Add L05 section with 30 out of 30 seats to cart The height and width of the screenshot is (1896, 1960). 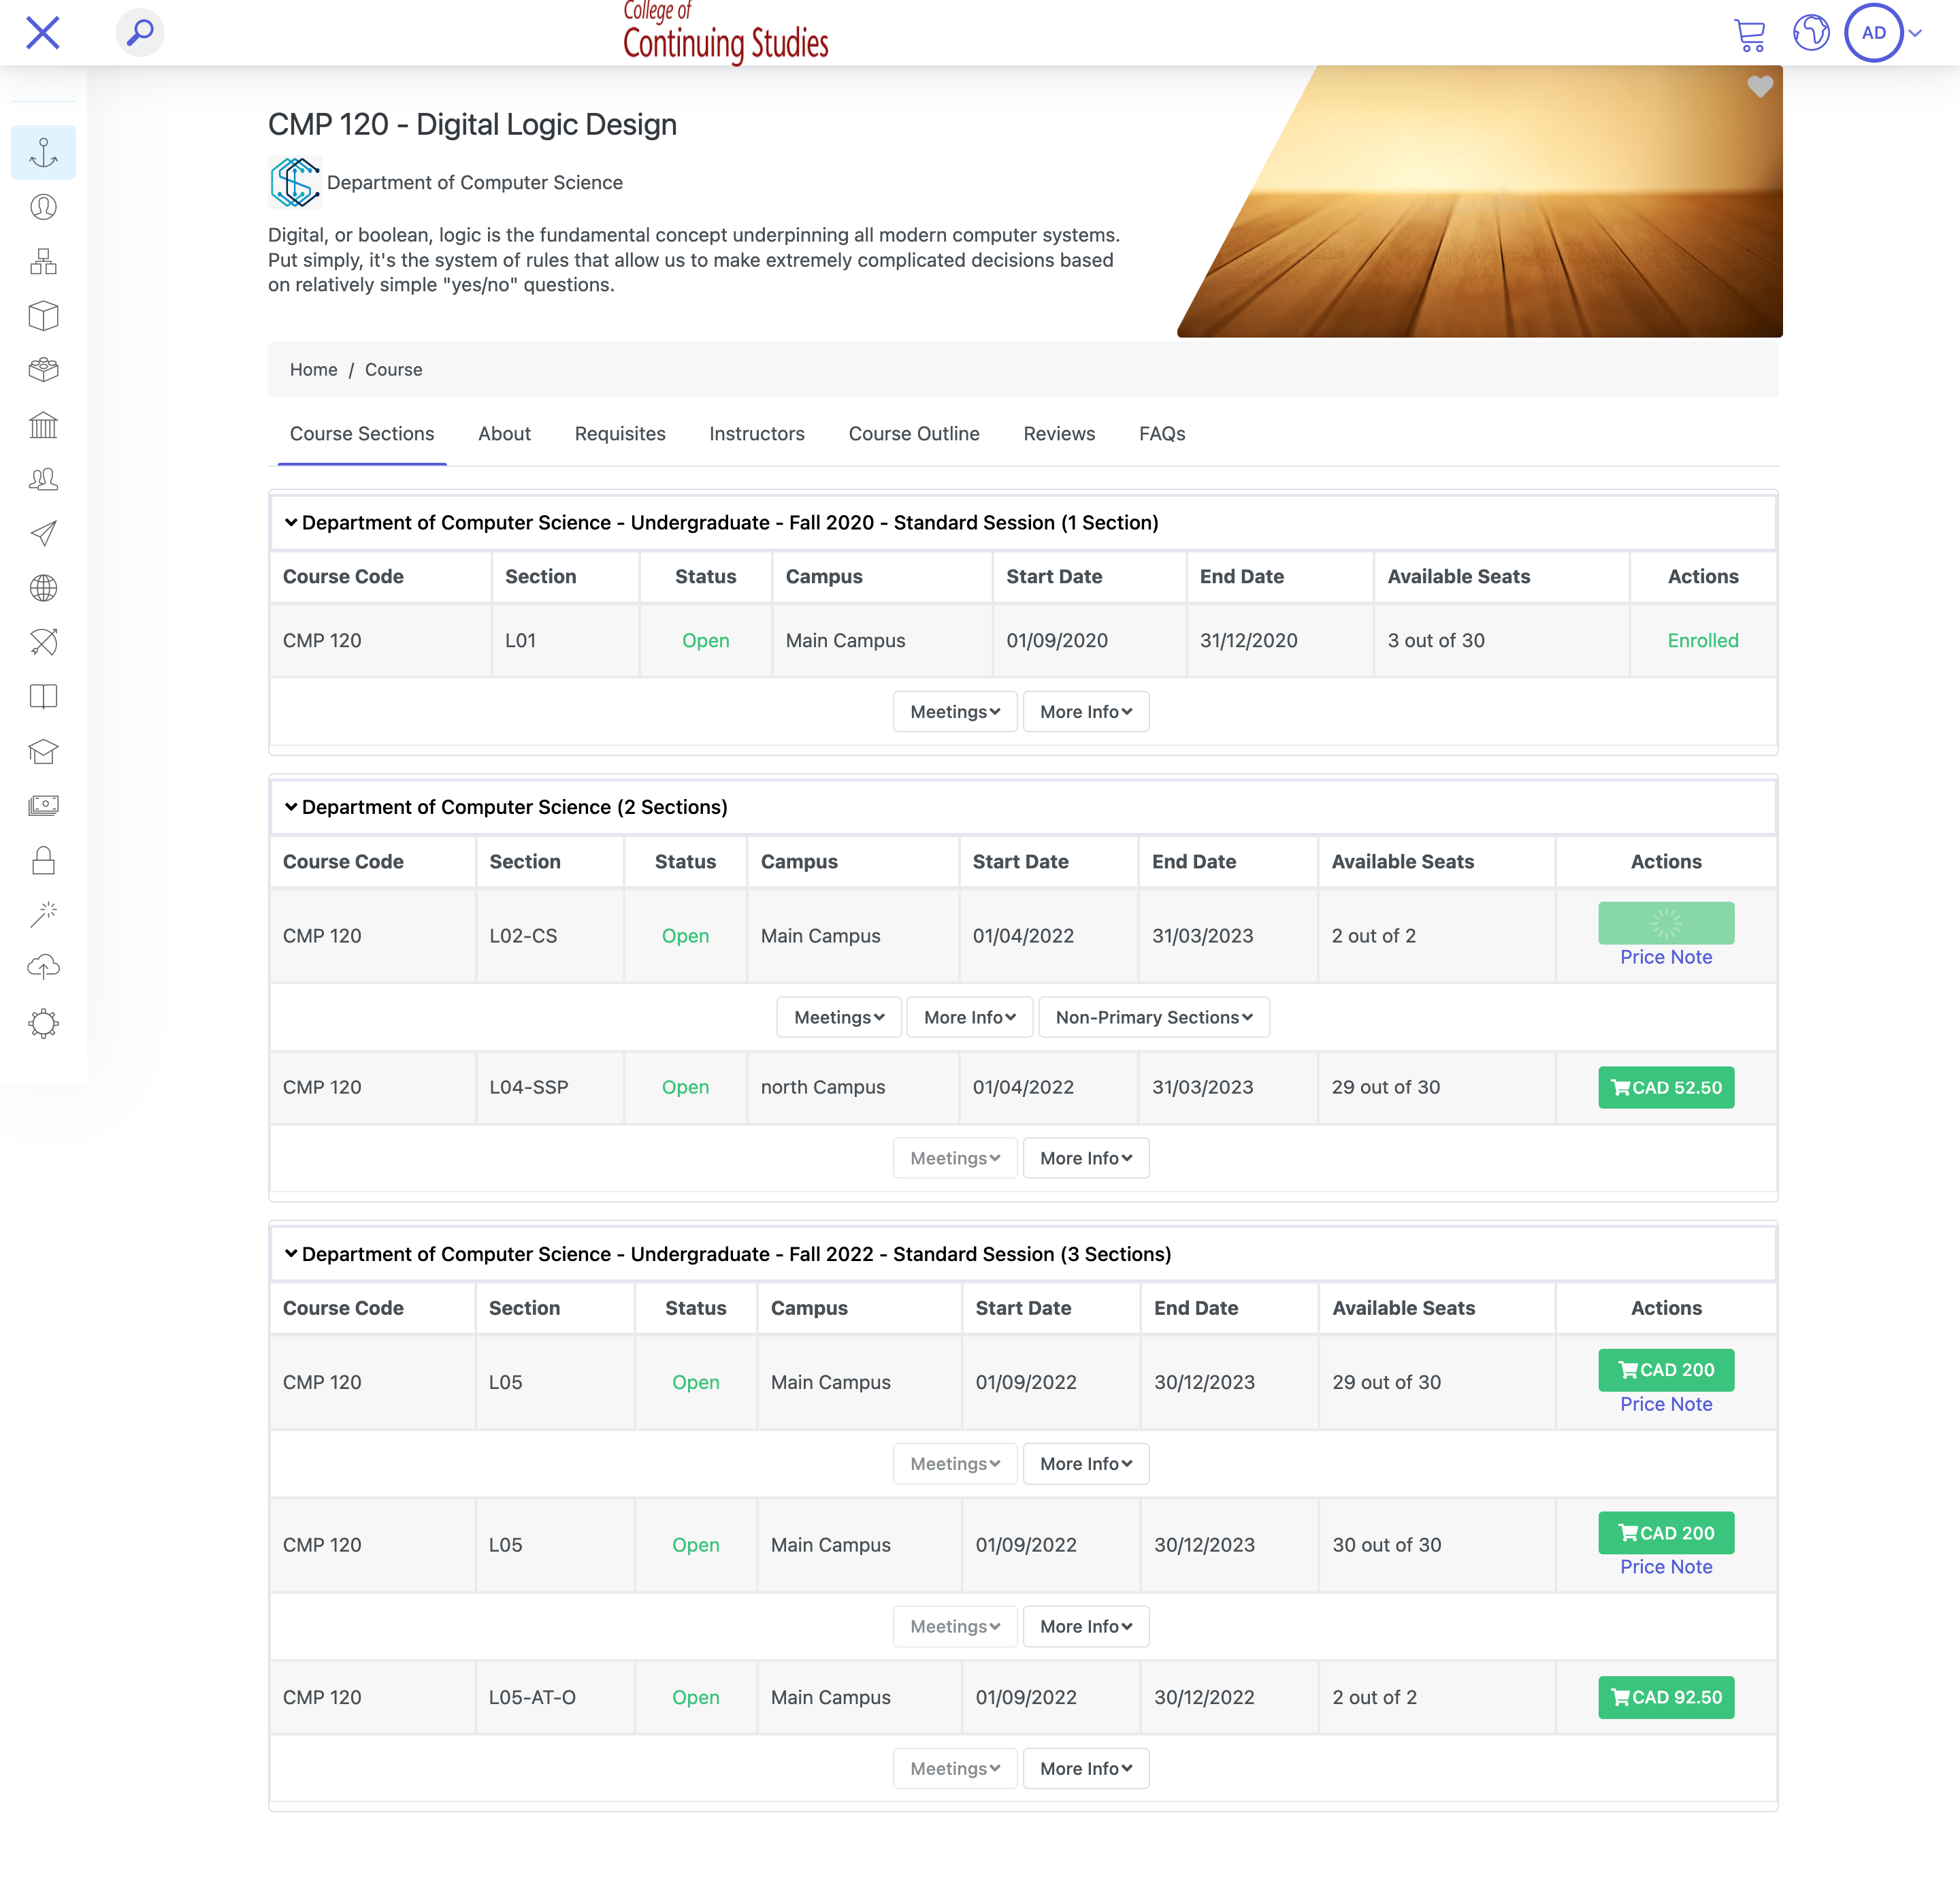(1666, 1533)
